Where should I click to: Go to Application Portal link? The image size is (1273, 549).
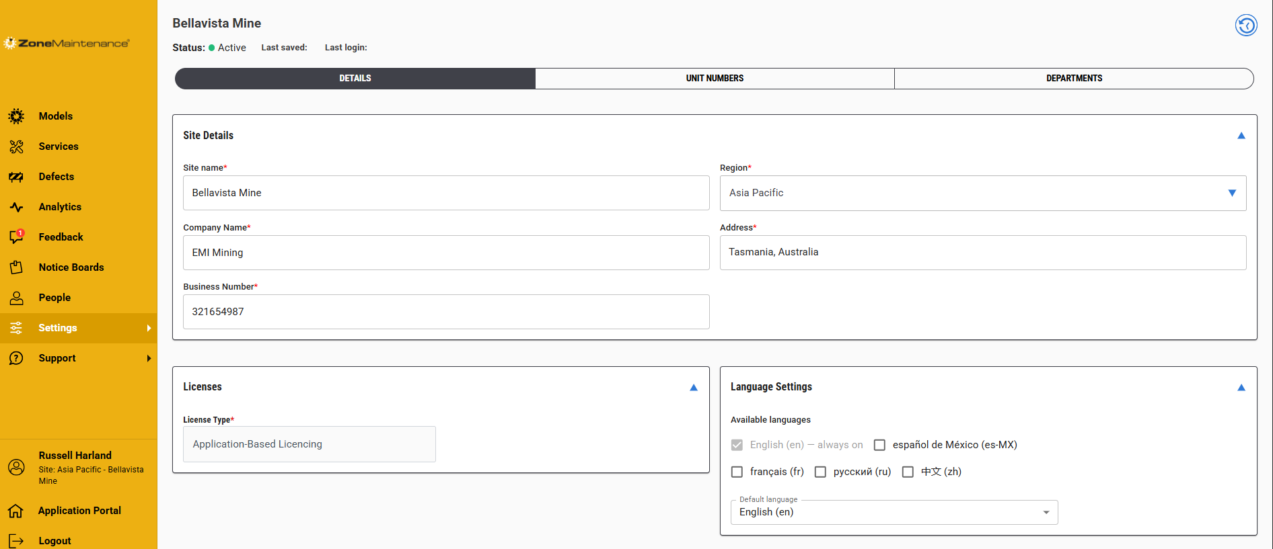(79, 511)
